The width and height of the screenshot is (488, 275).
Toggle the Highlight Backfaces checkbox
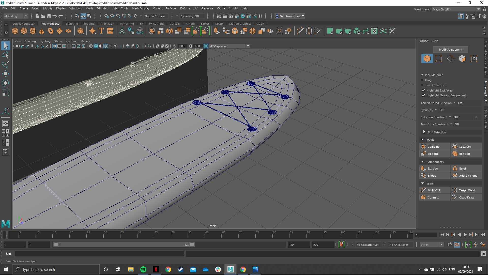(423, 90)
